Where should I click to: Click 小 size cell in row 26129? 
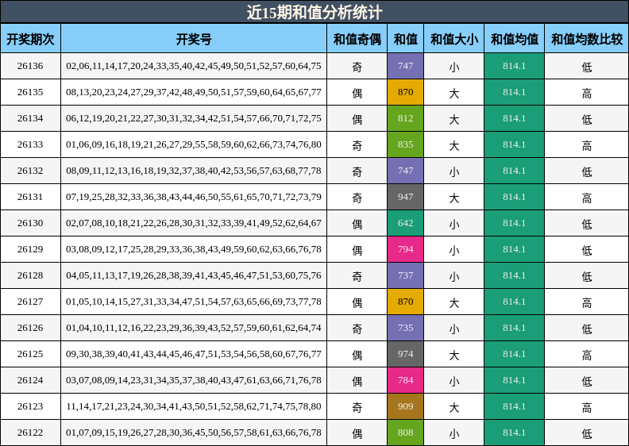pyautogui.click(x=454, y=250)
